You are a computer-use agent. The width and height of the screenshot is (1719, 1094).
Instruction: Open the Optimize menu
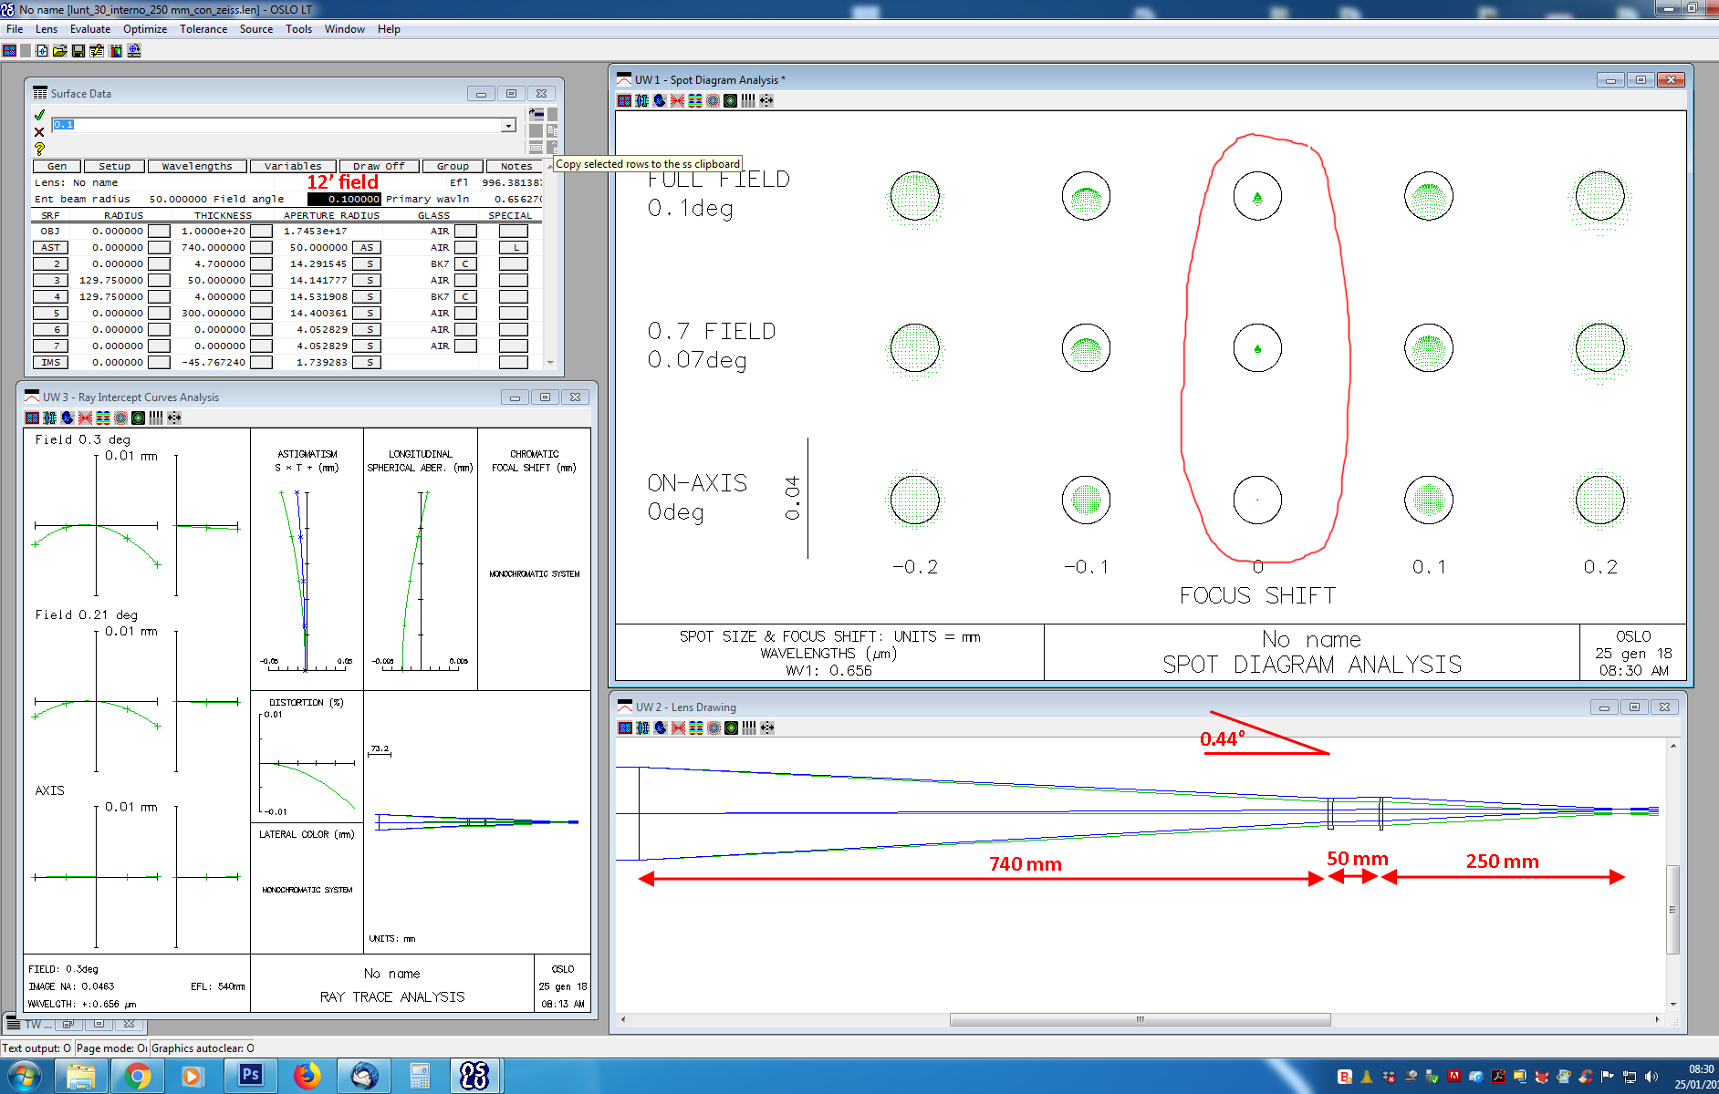coord(145,29)
